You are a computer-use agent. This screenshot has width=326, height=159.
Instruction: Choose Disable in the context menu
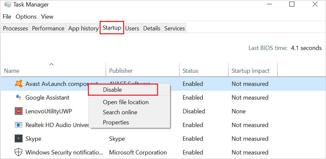pos(123,90)
